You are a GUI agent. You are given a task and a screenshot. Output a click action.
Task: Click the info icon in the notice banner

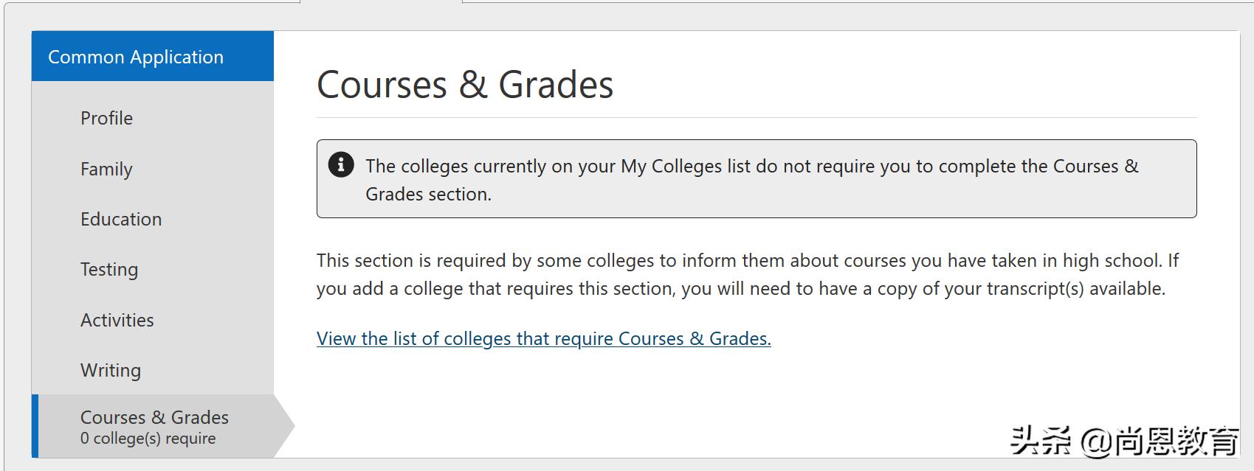340,164
